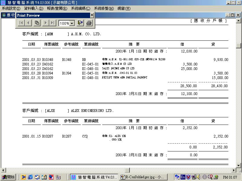Open the 視窗(W) menu
Screen dimensions: 242x181
tap(124, 8)
